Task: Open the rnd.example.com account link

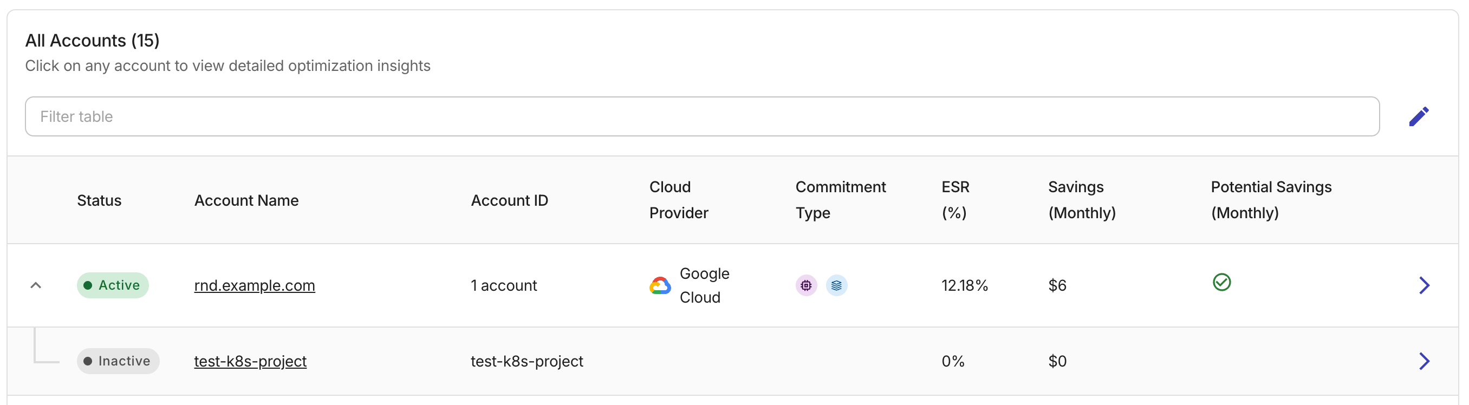Action: pyautogui.click(x=255, y=285)
